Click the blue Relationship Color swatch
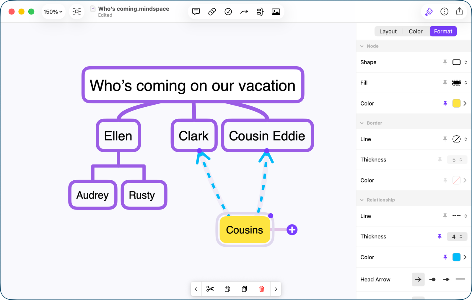This screenshot has width=472, height=300. [x=456, y=257]
